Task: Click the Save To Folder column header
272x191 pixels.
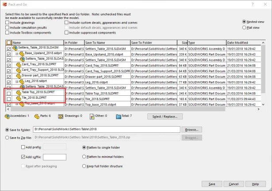Action: (153, 42)
